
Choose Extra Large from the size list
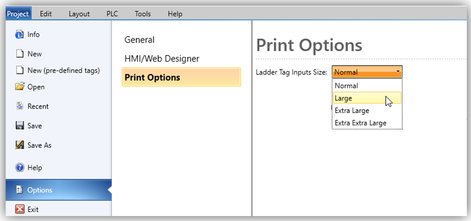(x=367, y=111)
